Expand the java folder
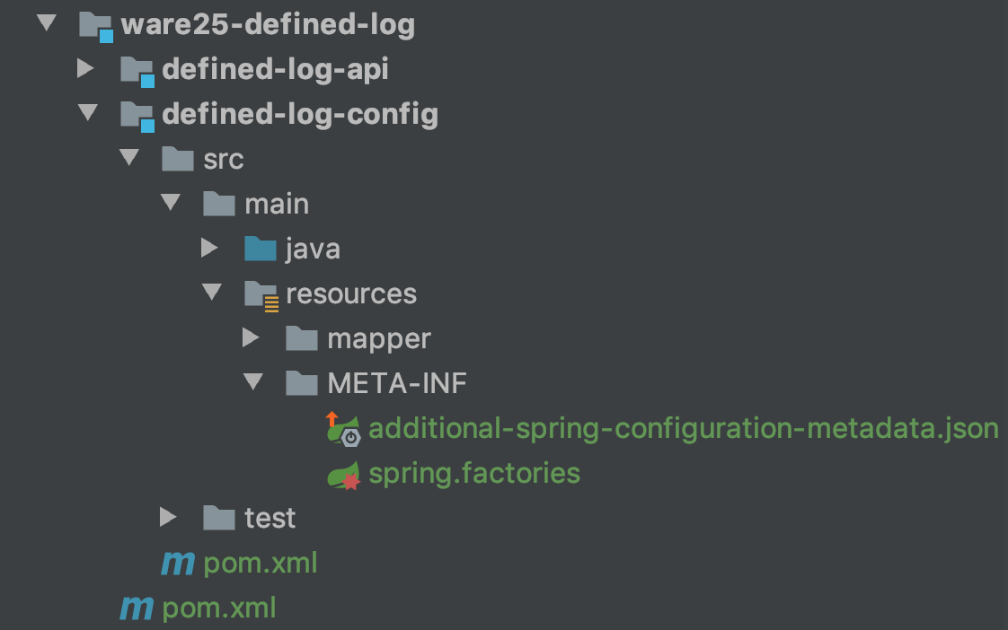This screenshot has height=630, width=1008. click(209, 249)
